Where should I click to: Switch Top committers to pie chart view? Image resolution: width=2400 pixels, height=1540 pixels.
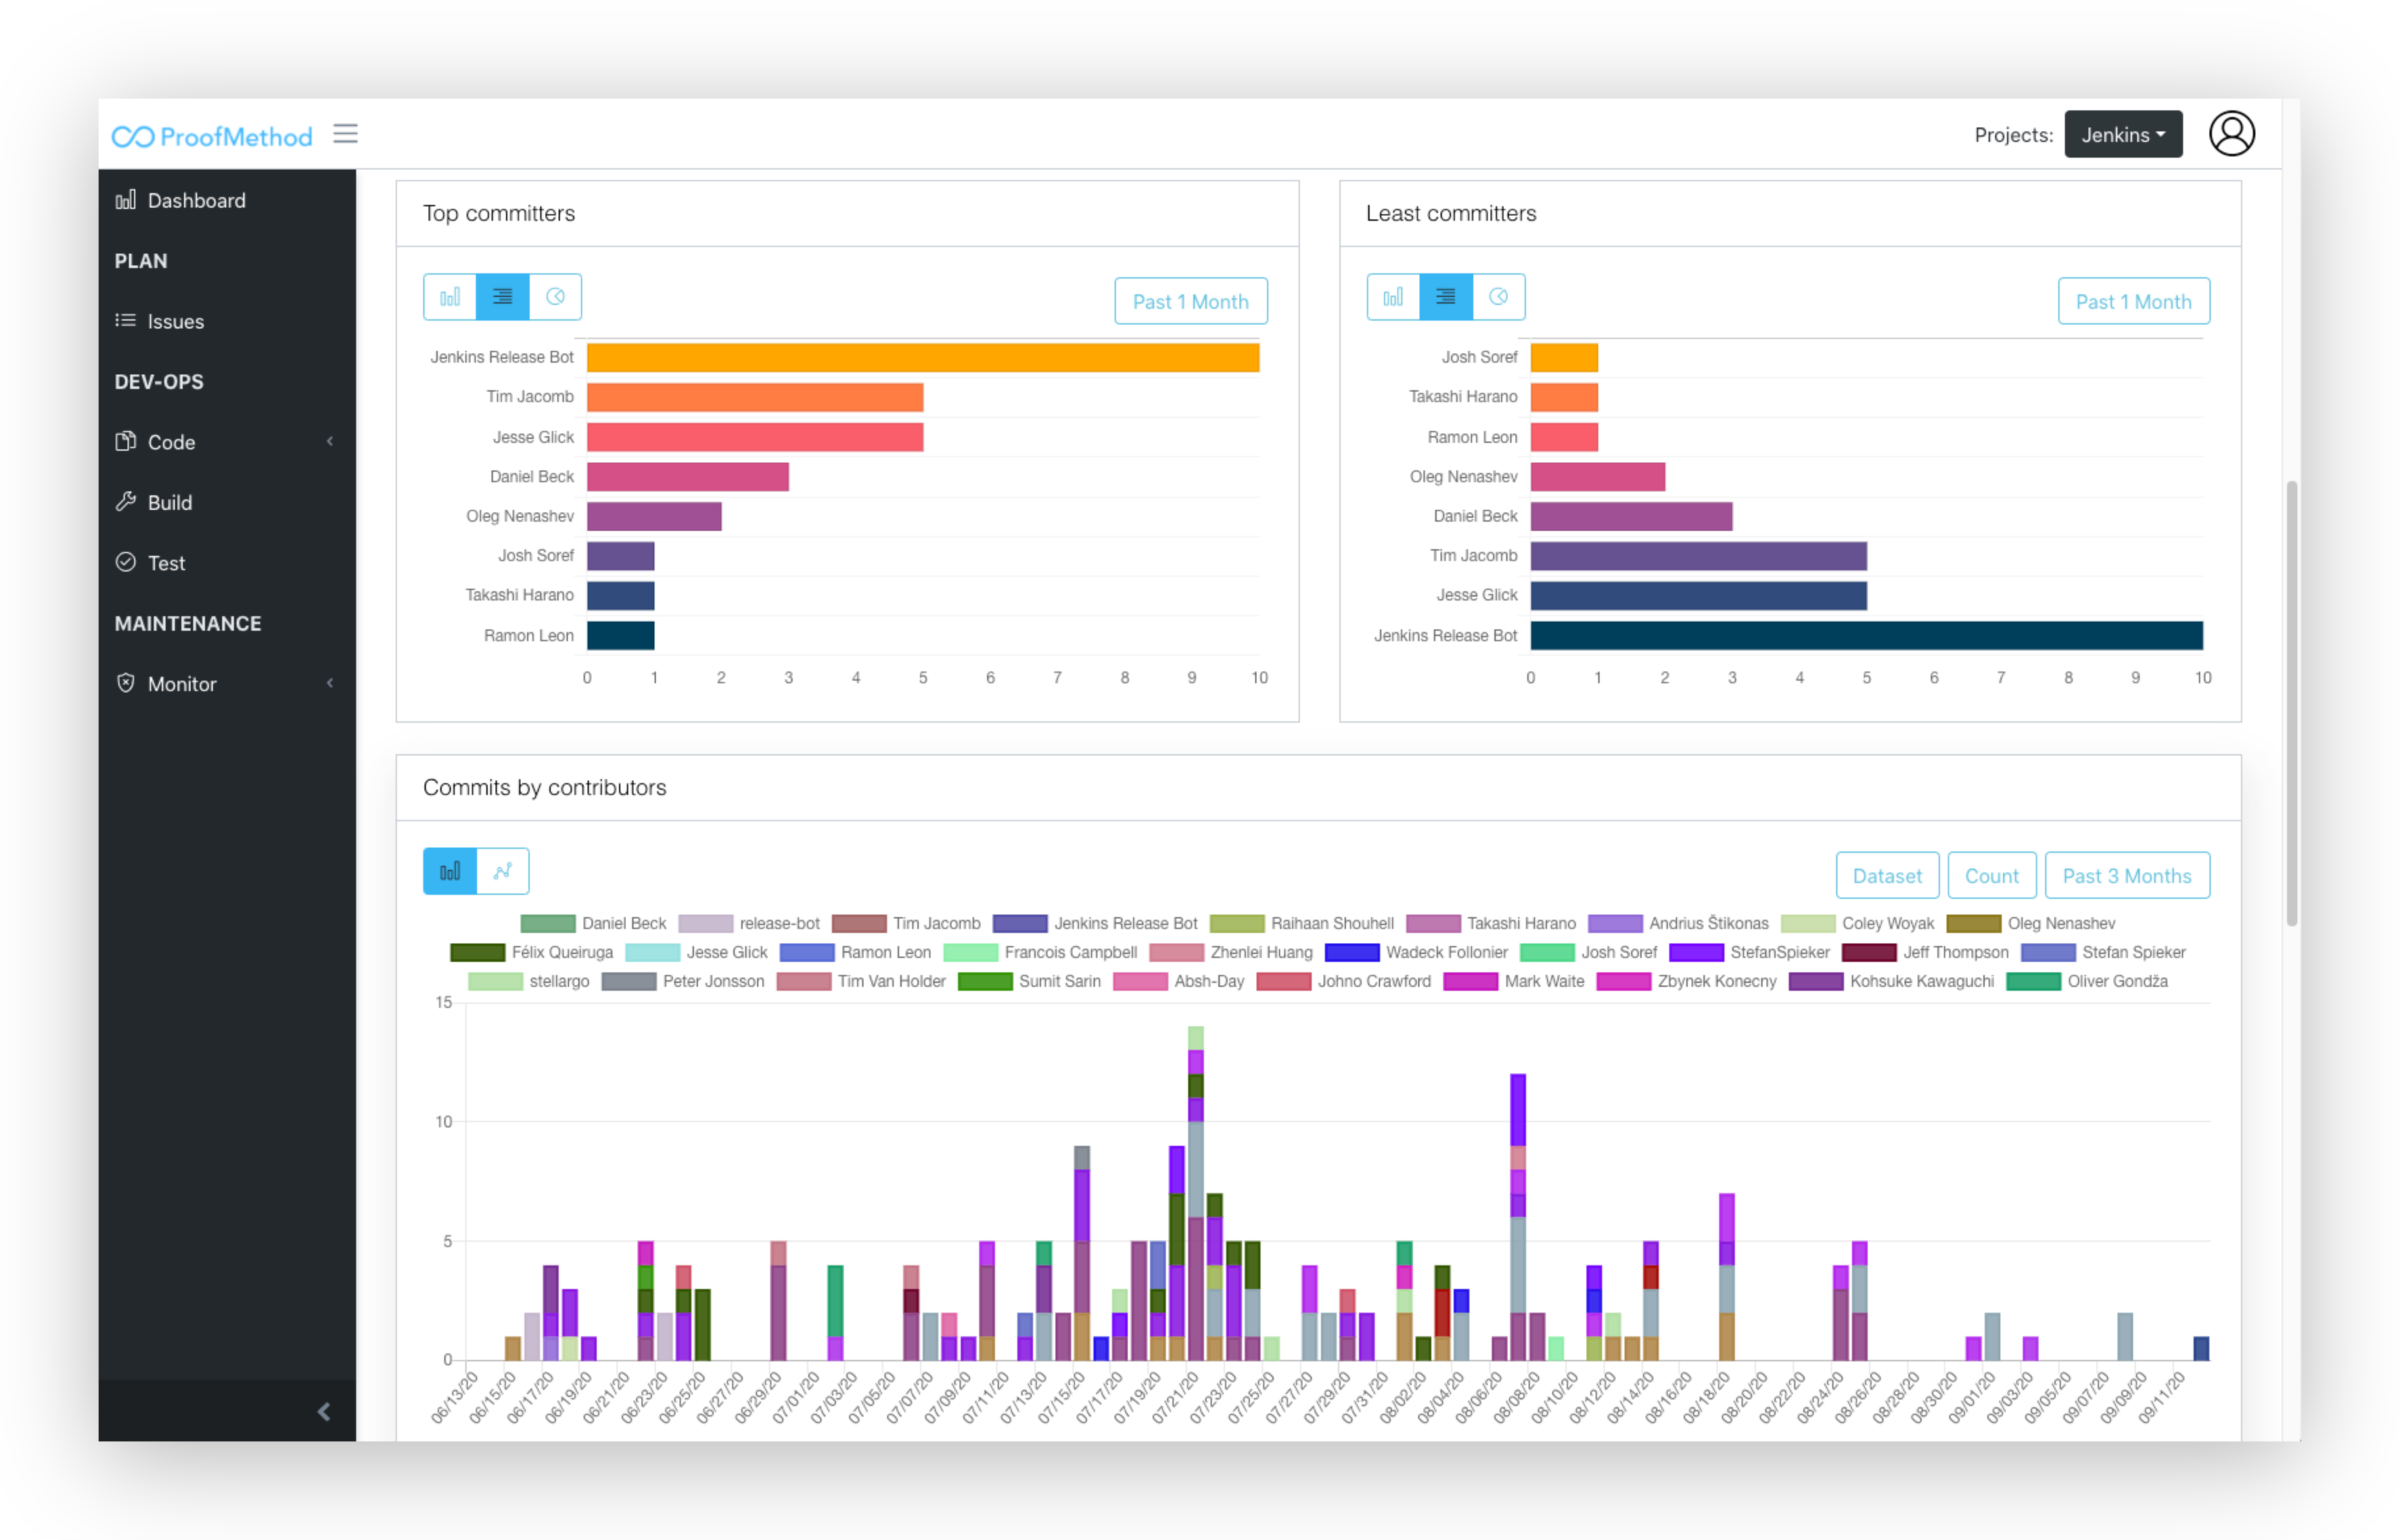point(555,297)
